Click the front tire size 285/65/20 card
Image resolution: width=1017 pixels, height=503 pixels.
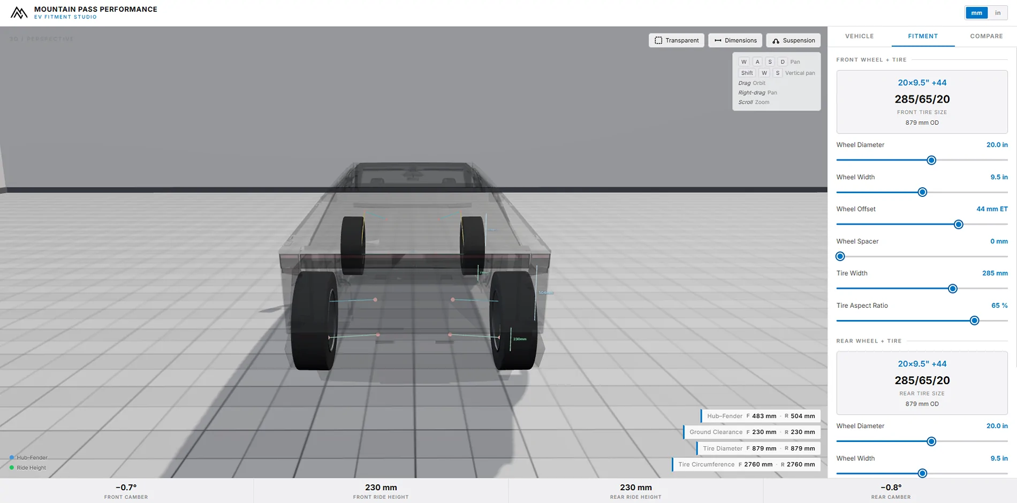[922, 102]
